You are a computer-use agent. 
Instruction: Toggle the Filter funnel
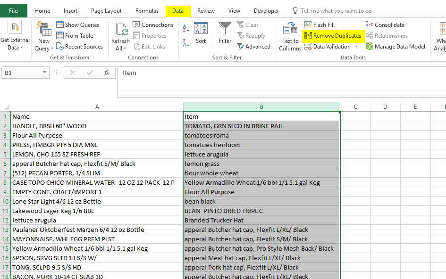tap(225, 33)
